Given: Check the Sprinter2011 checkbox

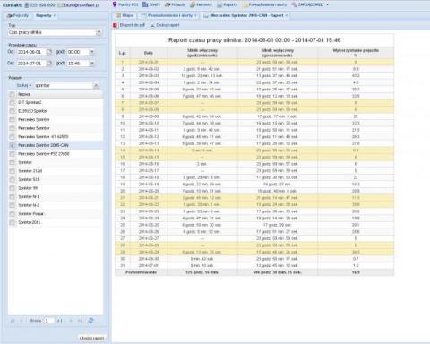Looking at the screenshot, I should point(12,223).
